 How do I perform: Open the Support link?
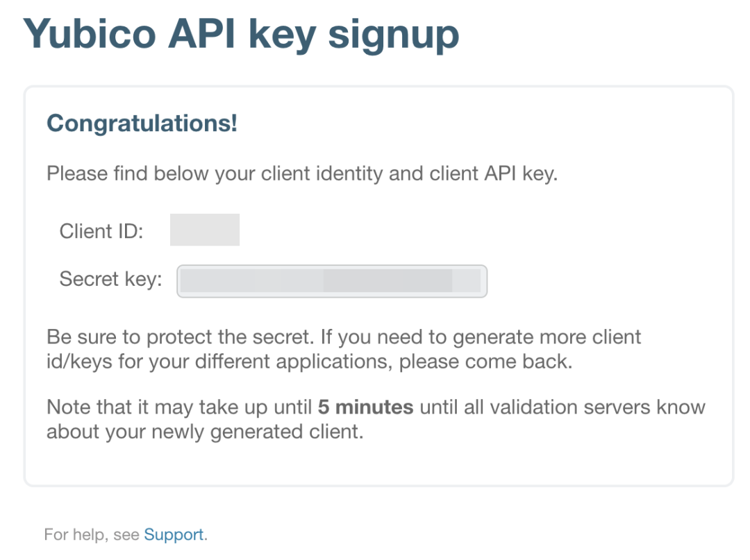point(174,534)
